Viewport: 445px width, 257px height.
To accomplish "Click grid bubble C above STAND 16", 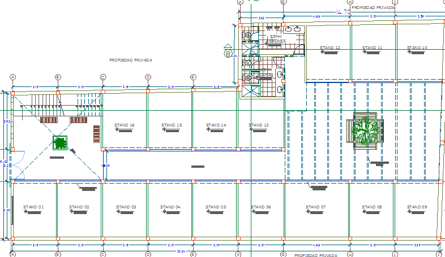I will point(102,77).
